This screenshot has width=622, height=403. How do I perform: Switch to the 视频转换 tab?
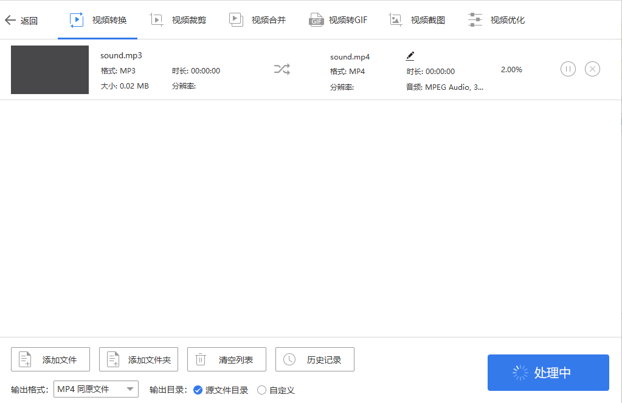coord(97,20)
